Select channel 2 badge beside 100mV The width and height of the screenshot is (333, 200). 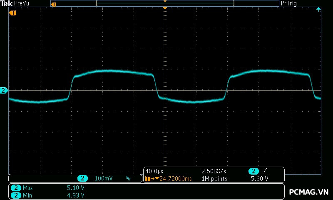pos(83,178)
